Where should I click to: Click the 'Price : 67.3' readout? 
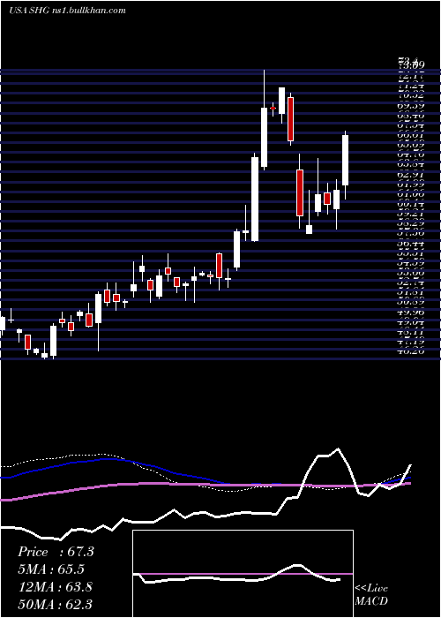tap(56, 552)
